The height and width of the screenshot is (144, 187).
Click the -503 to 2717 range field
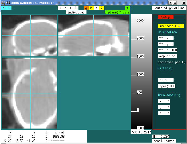(x=141, y=132)
